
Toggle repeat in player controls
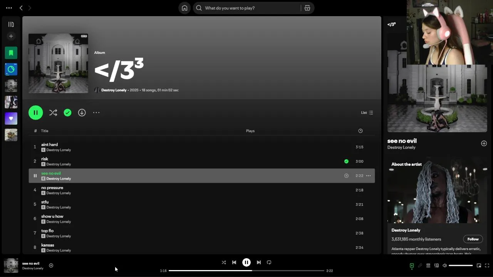(x=269, y=262)
